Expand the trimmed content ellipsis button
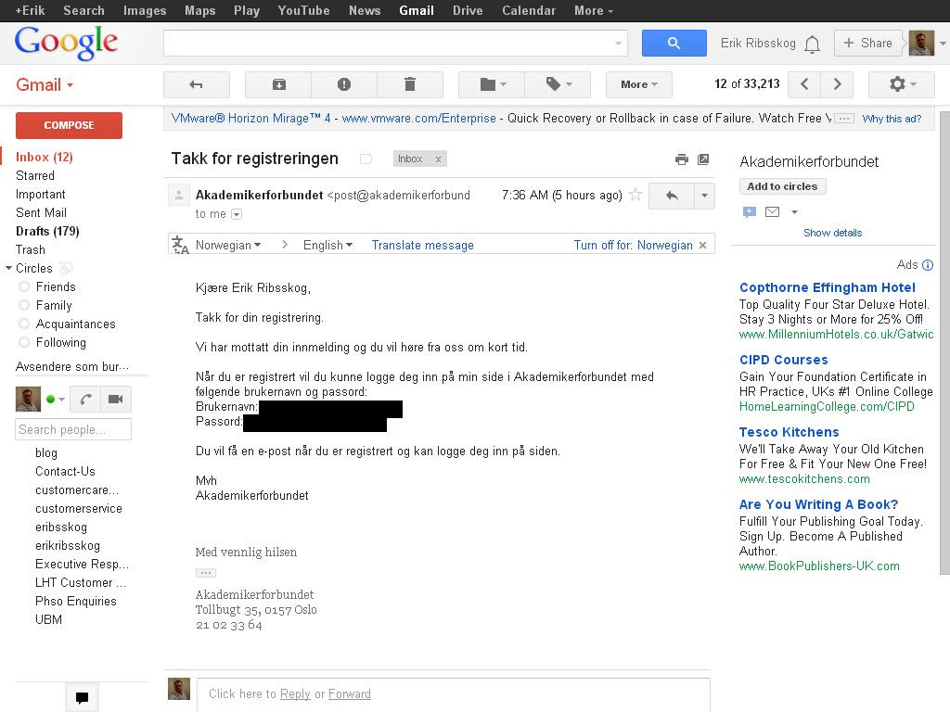The width and height of the screenshot is (950, 712). (205, 573)
